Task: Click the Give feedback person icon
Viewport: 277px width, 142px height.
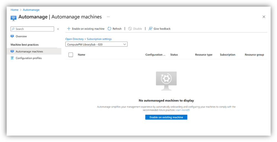Action: point(150,29)
